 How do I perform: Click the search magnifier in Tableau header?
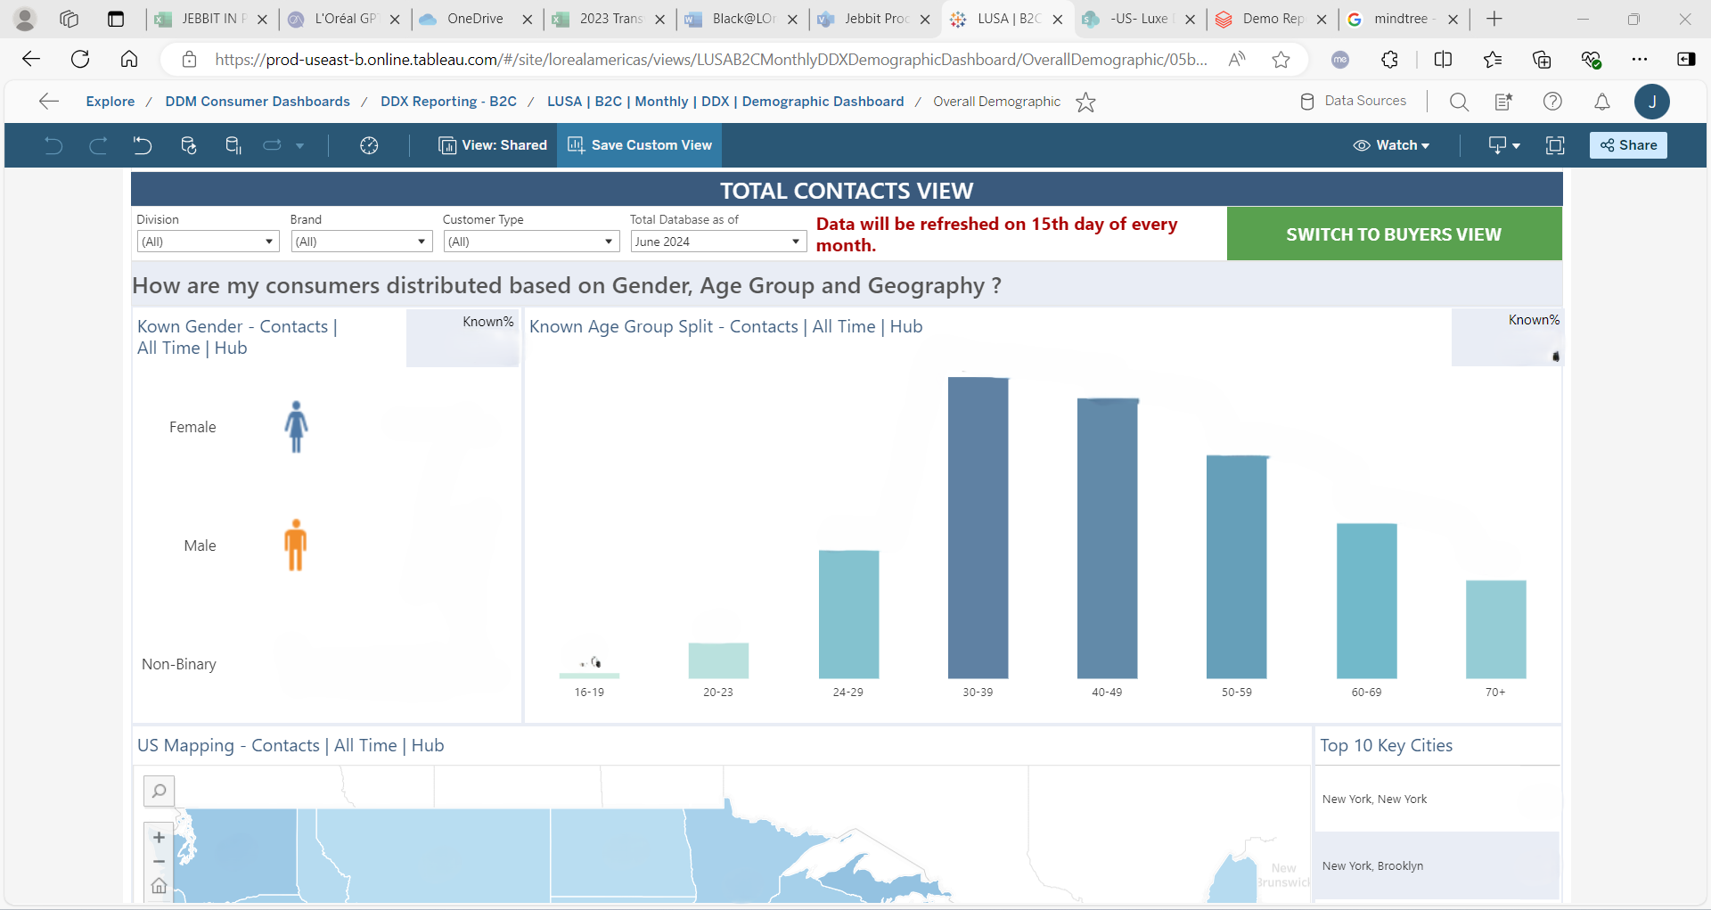coord(1459,102)
